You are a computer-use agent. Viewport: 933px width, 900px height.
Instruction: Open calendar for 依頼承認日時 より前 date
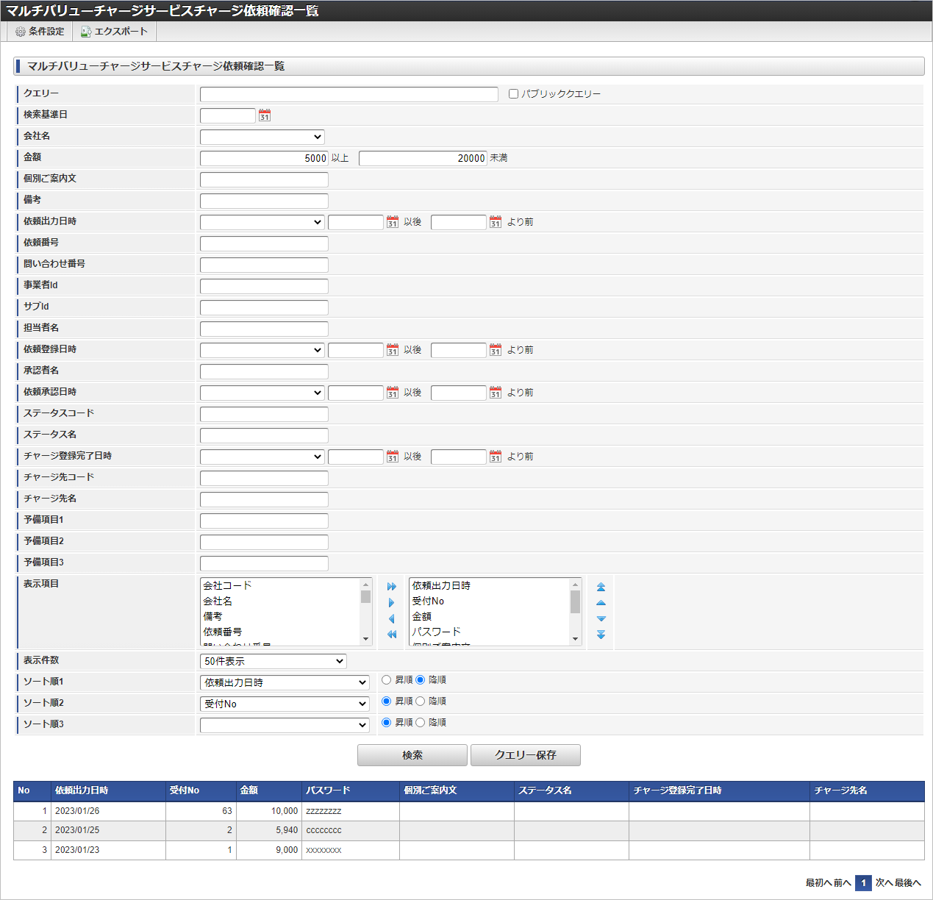click(496, 393)
